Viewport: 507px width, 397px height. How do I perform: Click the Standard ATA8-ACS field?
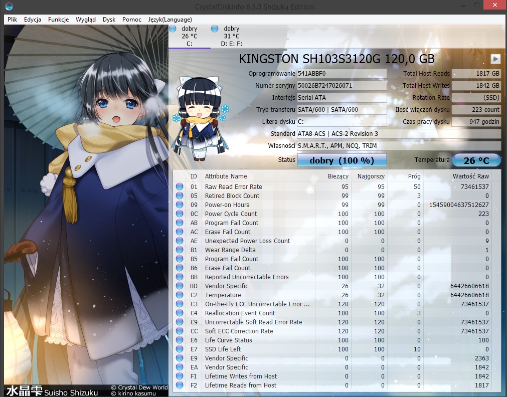[x=399, y=133]
